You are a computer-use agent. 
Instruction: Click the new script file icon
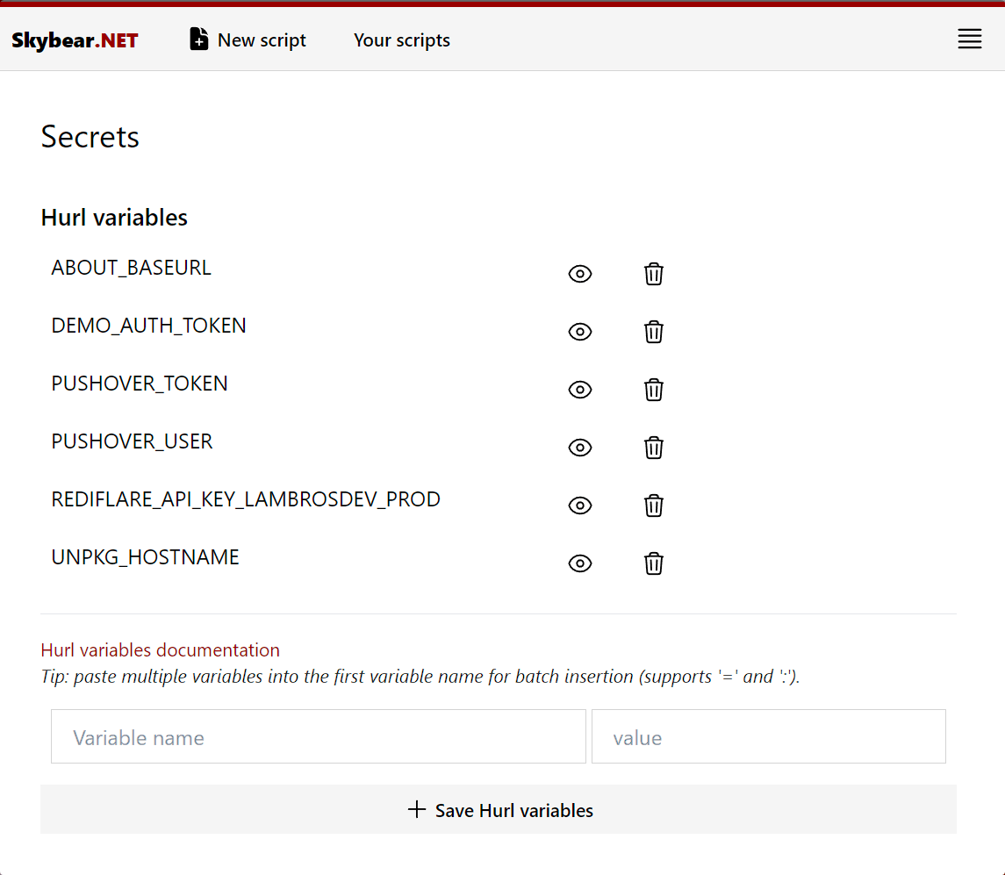coord(199,39)
